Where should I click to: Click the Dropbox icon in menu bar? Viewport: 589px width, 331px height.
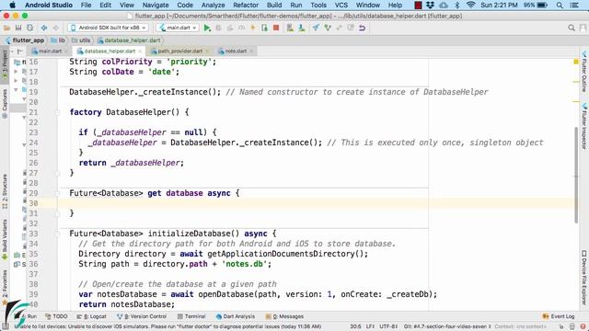click(430, 5)
